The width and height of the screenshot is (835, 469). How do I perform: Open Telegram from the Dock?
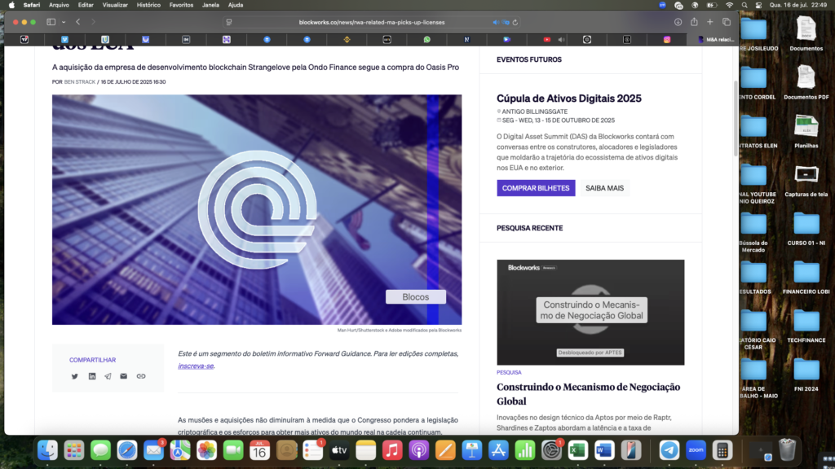[669, 450]
